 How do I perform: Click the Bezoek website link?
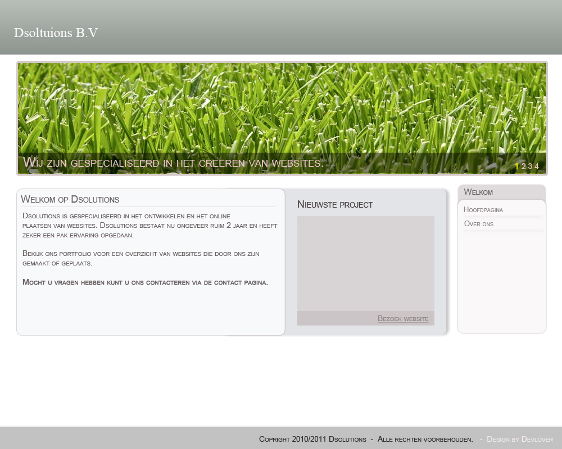click(x=403, y=319)
